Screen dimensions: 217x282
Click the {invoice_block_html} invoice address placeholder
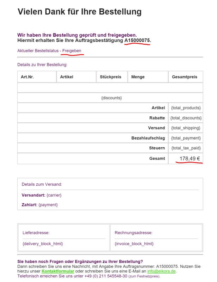[134, 244]
